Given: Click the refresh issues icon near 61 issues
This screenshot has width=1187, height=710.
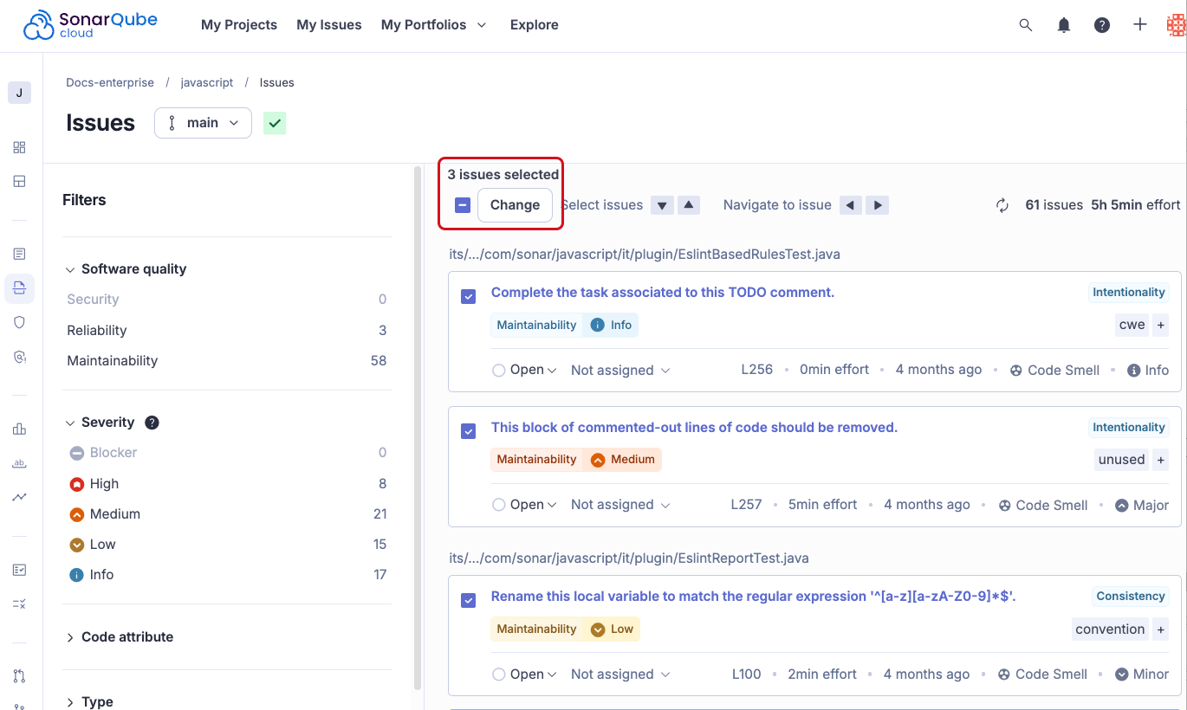Looking at the screenshot, I should tap(1002, 205).
